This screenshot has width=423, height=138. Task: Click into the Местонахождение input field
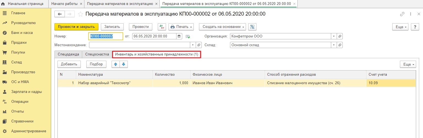click(139, 45)
